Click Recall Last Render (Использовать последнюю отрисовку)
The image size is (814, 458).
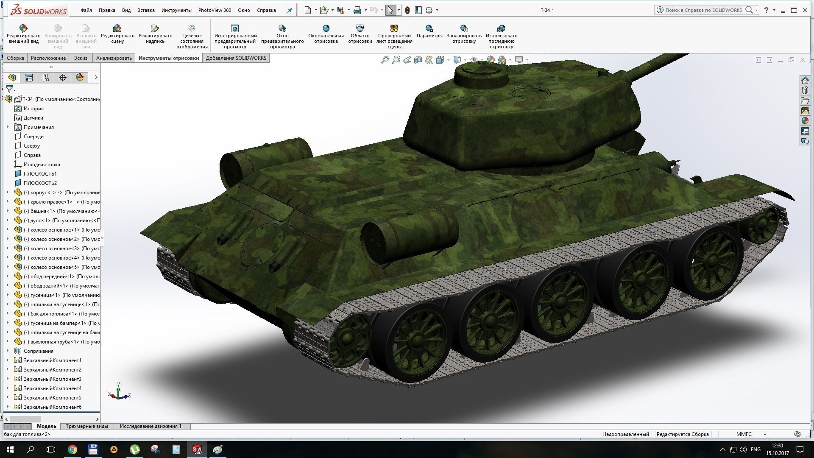click(x=501, y=36)
